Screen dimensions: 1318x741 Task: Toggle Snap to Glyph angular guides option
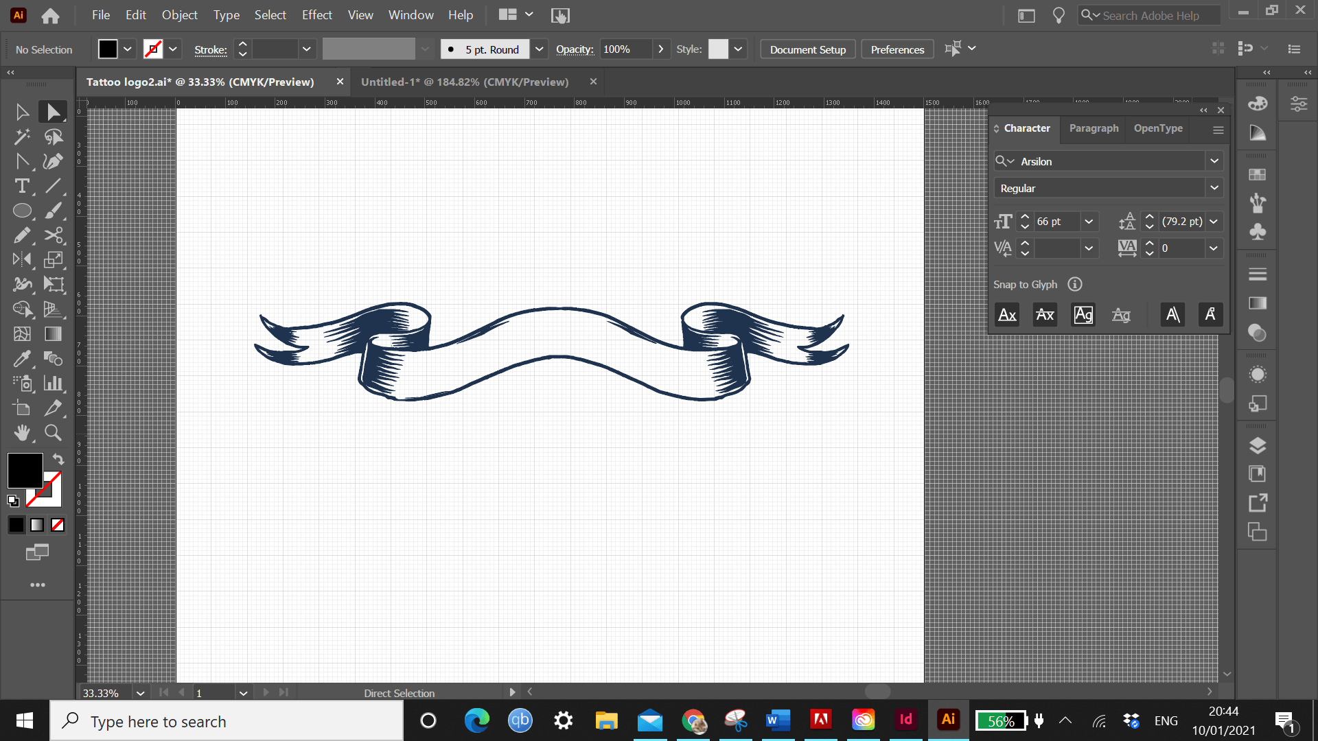click(x=1172, y=315)
